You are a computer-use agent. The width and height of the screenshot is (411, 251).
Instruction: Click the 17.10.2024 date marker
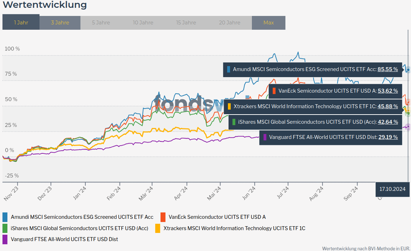pos(392,189)
